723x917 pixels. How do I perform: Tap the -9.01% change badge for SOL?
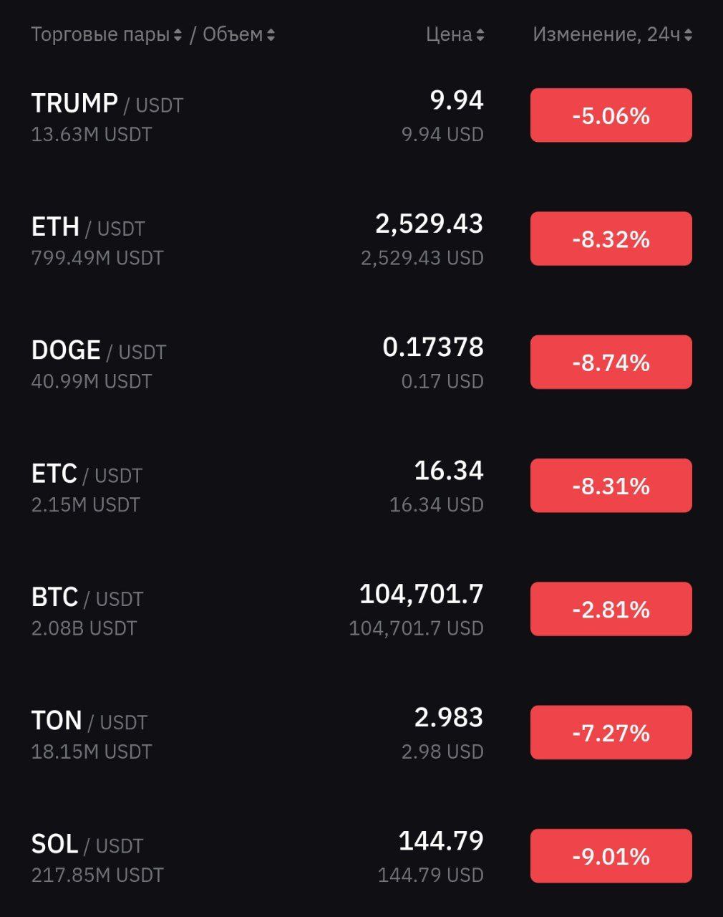pos(611,856)
